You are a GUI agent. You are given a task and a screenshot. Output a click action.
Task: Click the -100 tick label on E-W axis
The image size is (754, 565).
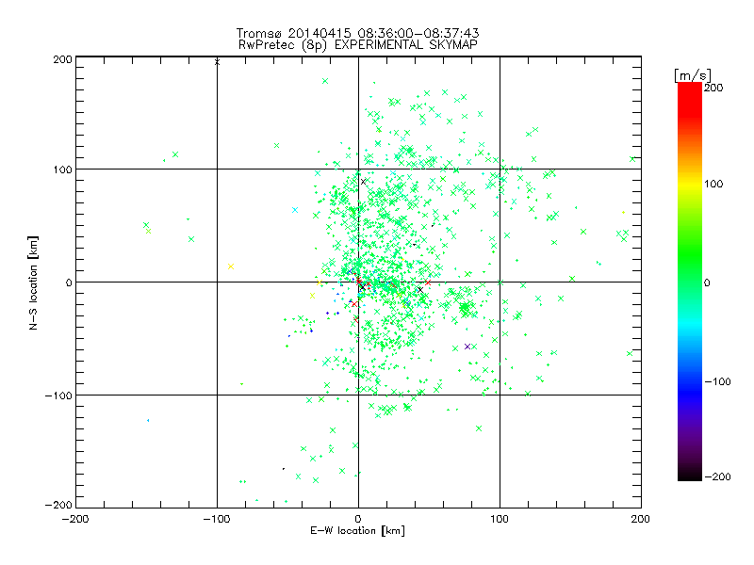click(x=217, y=520)
